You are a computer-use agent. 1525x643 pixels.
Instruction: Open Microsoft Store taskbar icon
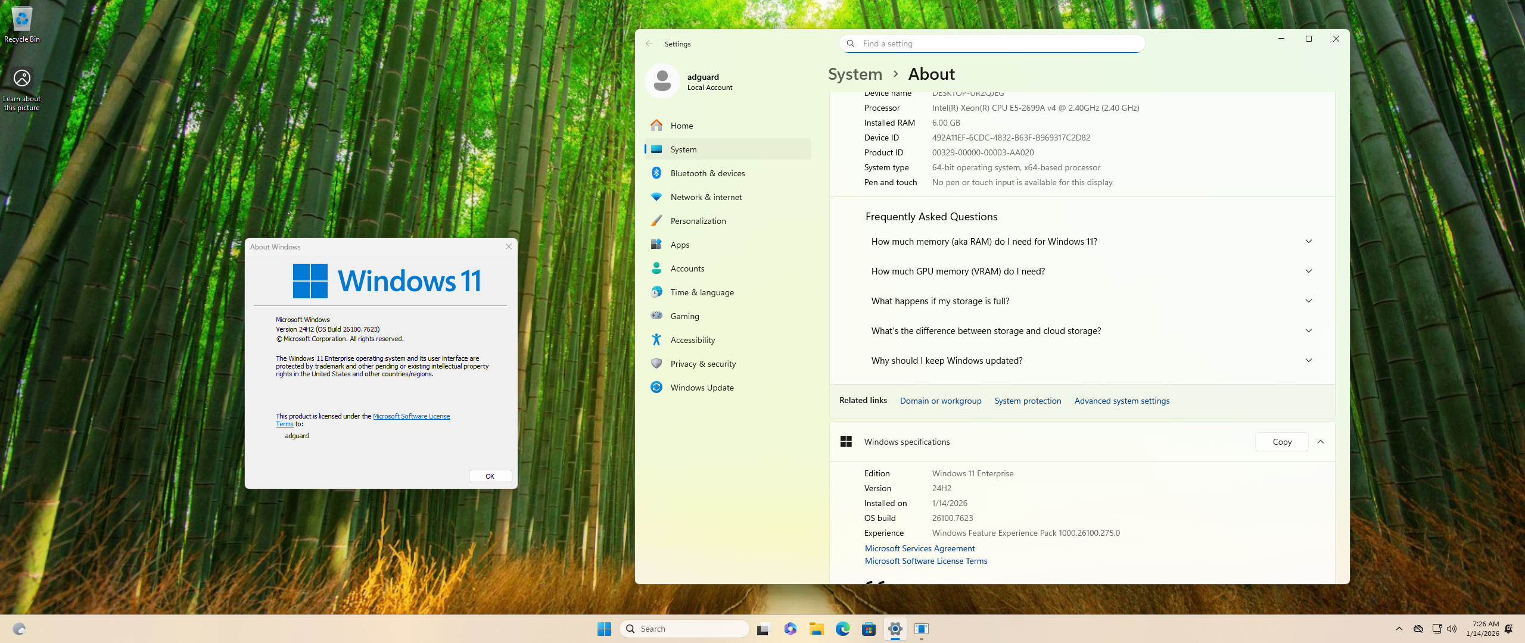(x=869, y=629)
